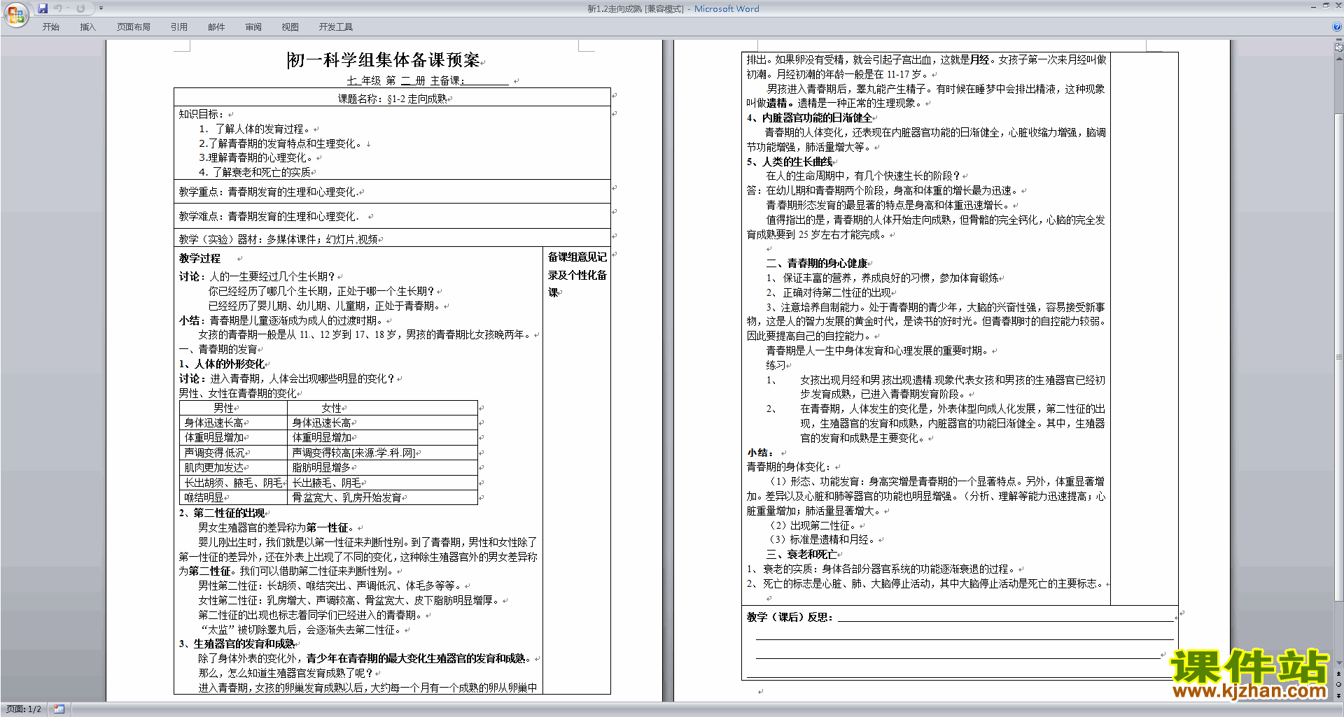Click the line 教学重点：青春期发育的生理和心理变化
Viewport: 1344px width, 717px height.
[269, 192]
